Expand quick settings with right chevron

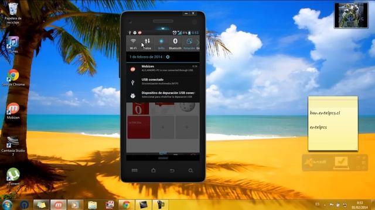(x=197, y=43)
